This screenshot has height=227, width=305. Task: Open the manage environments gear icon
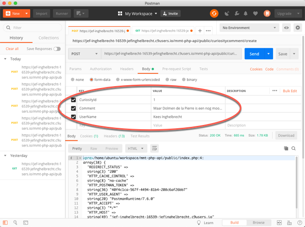point(297,28)
